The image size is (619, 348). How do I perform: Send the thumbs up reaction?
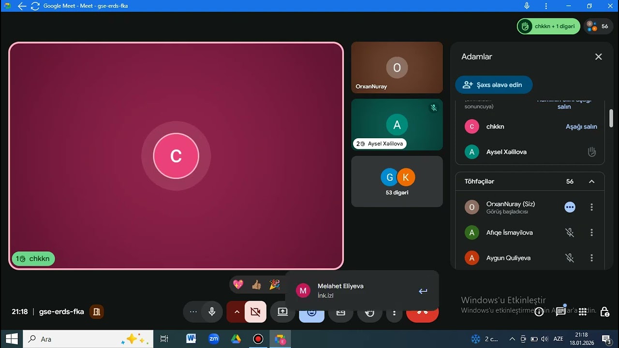coord(256,285)
